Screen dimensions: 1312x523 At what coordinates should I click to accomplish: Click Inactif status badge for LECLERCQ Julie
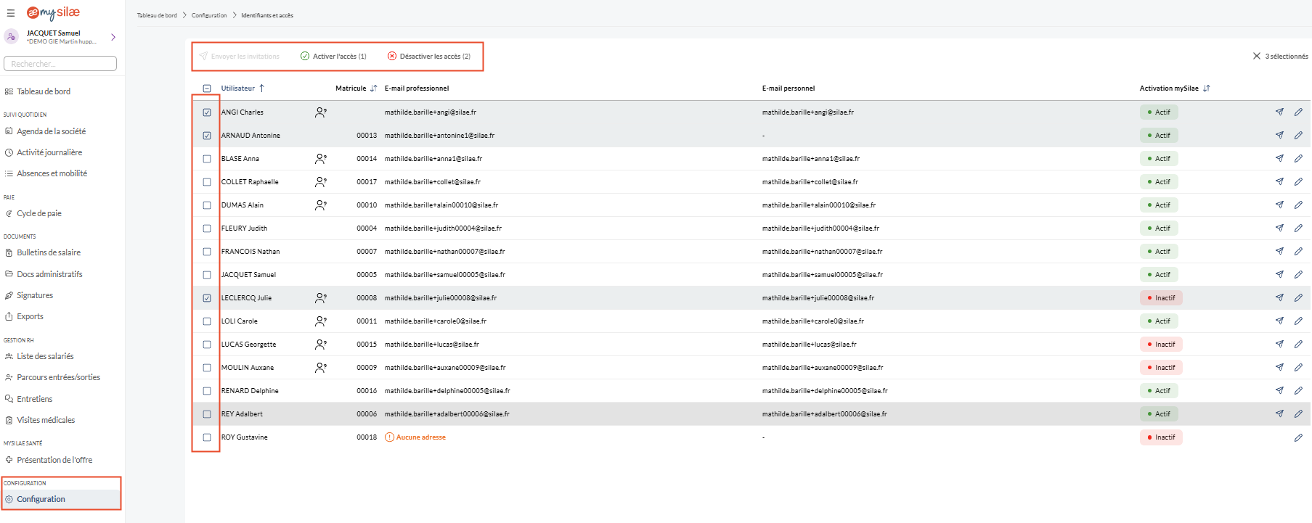click(1161, 297)
